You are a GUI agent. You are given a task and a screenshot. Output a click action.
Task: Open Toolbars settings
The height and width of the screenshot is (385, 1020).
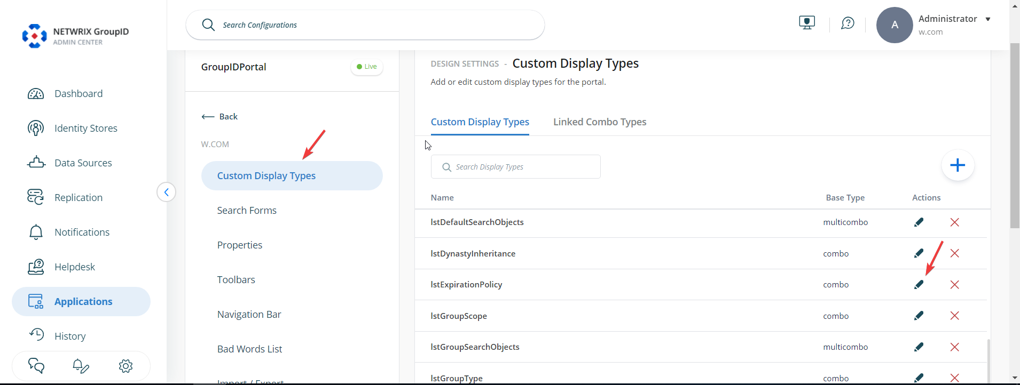click(x=236, y=280)
